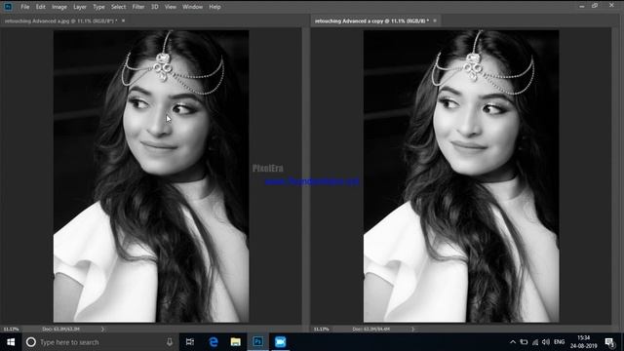Expand the left document's status bar arrow
Viewport: 624px width, 351px height.
[x=102, y=330]
